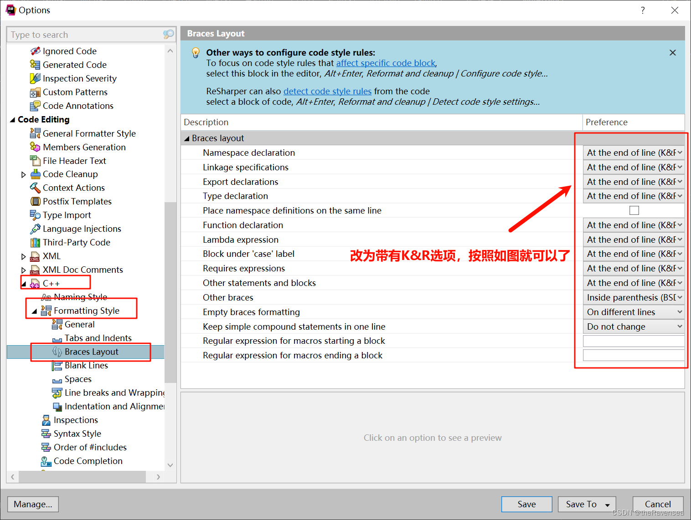Open the Naming Style page
This screenshot has height=520, width=691.
click(x=80, y=297)
